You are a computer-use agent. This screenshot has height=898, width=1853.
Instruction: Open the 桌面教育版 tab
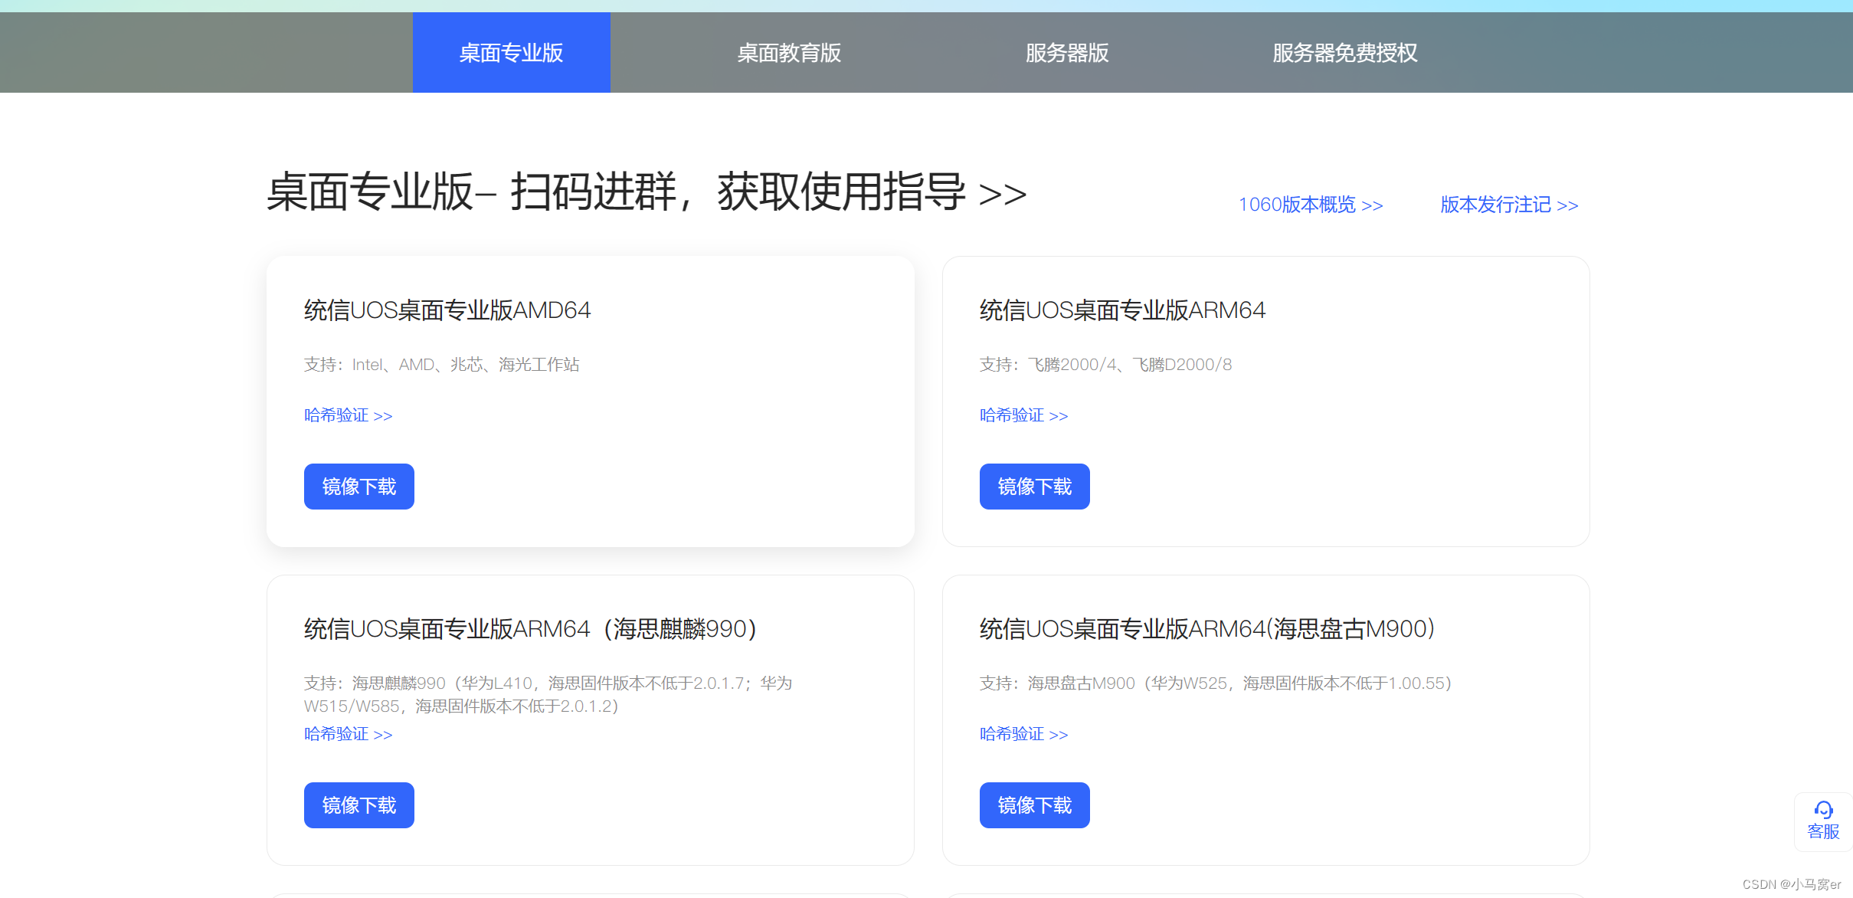788,53
